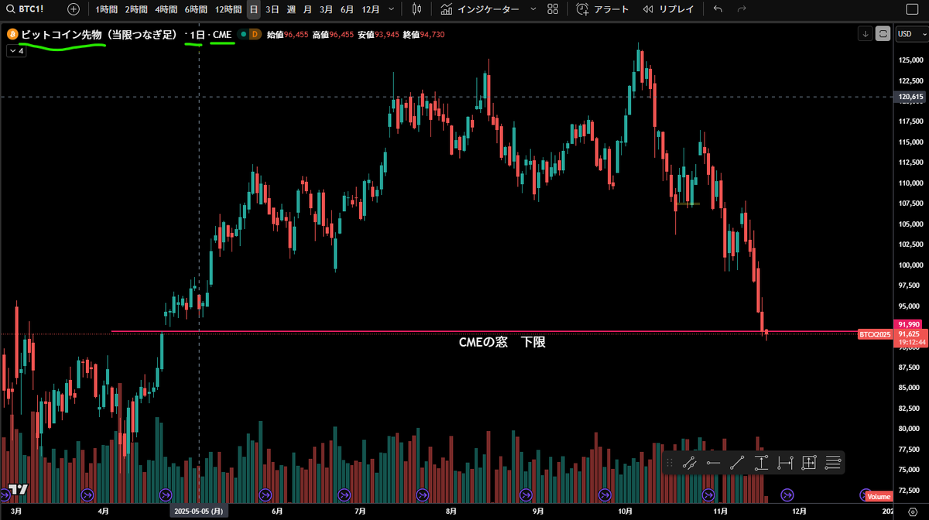Screen dimensions: 929x520
Task: Select the parallel channel drawing tool
Action: [x=688, y=463]
